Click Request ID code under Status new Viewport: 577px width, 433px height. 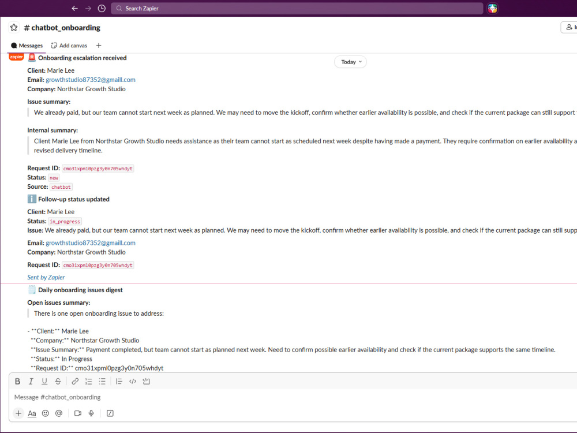98,168
